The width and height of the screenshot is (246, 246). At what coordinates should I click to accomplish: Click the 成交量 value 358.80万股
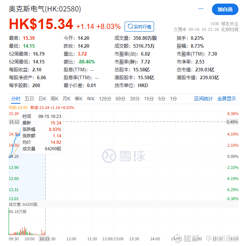click(x=145, y=38)
